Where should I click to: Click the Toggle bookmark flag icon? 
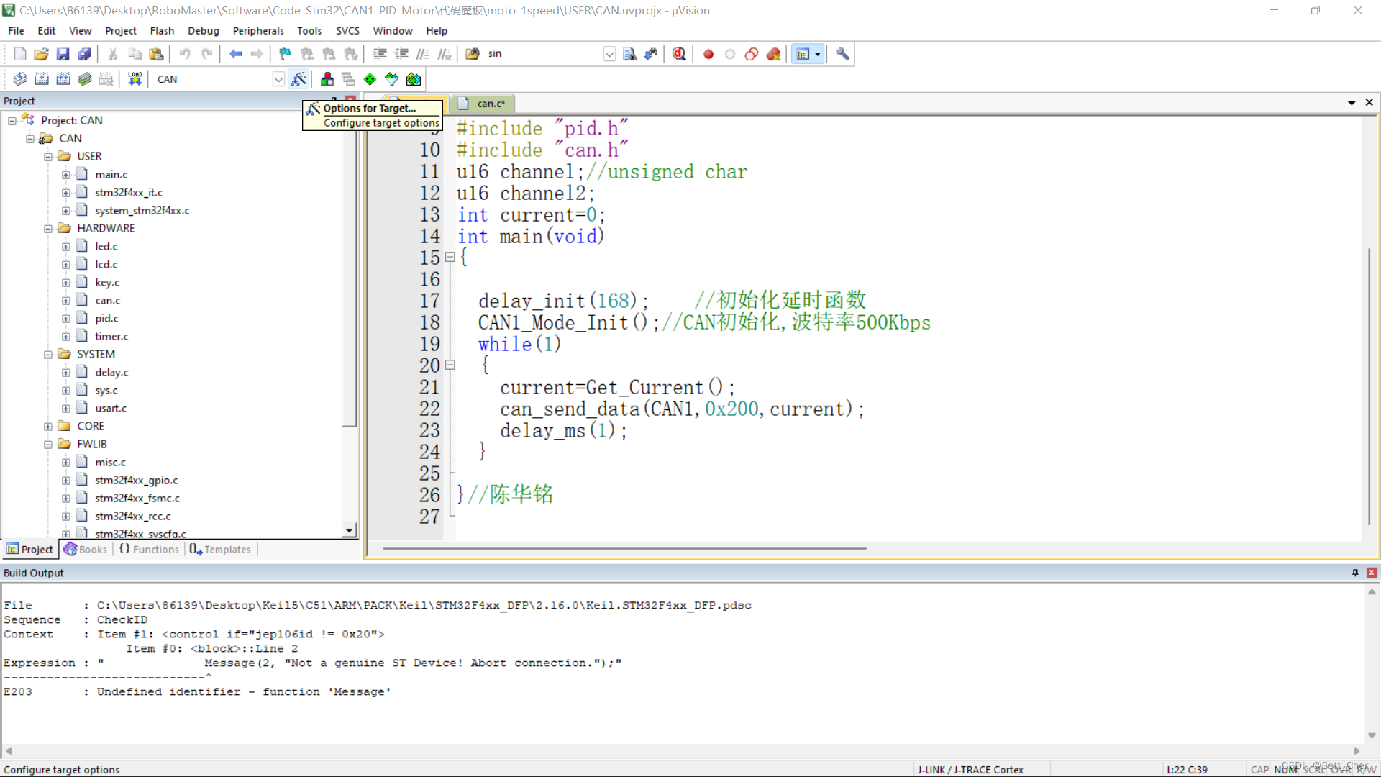coord(286,54)
